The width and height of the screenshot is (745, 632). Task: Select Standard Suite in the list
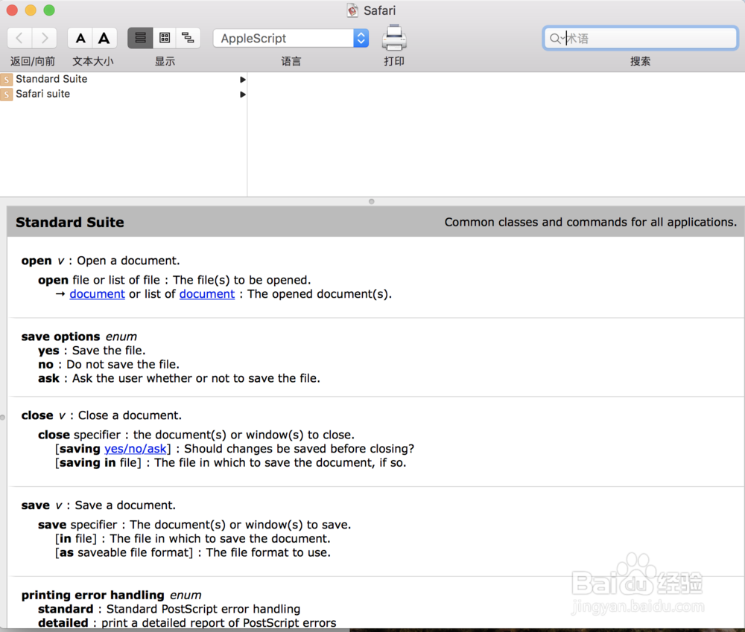(124, 79)
